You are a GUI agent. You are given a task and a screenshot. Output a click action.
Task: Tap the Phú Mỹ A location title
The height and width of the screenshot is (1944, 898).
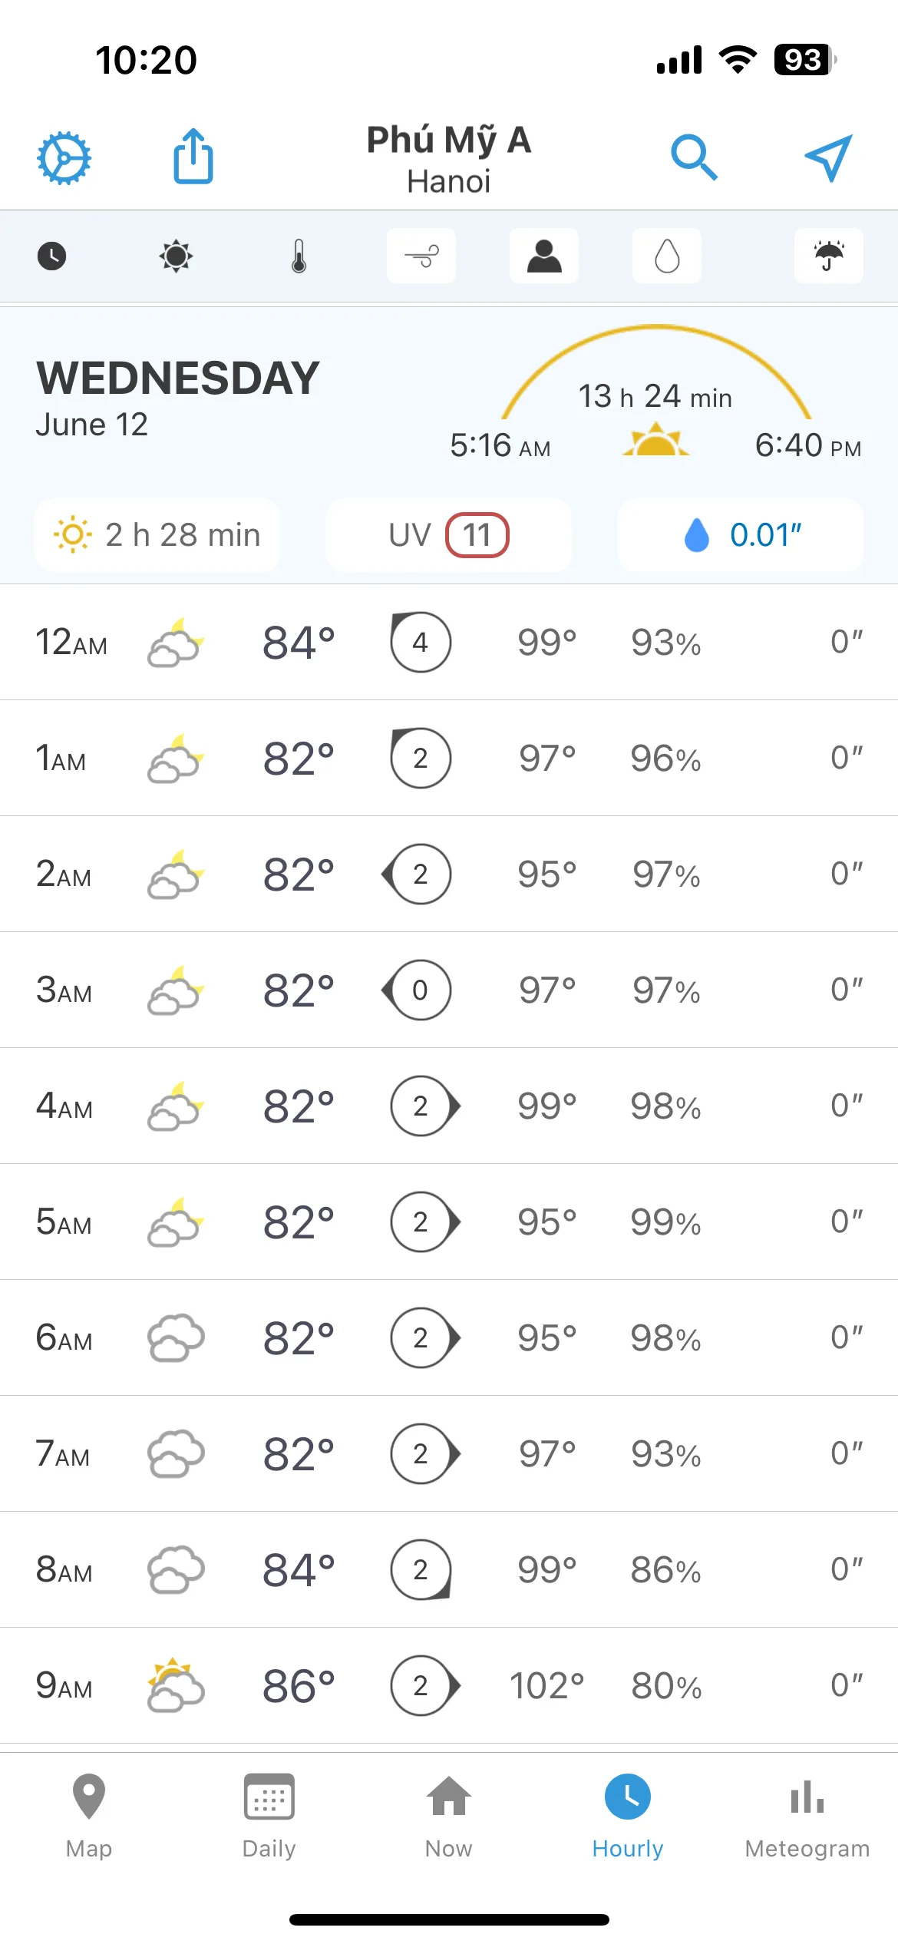[x=449, y=140]
